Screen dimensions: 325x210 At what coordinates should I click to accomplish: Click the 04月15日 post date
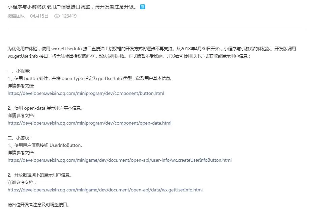[x=39, y=16]
